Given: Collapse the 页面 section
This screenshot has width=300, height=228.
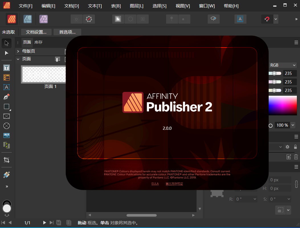Looking at the screenshot, I should (x=18, y=59).
